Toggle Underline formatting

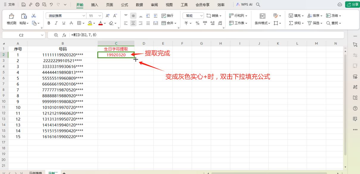click(x=64, y=23)
